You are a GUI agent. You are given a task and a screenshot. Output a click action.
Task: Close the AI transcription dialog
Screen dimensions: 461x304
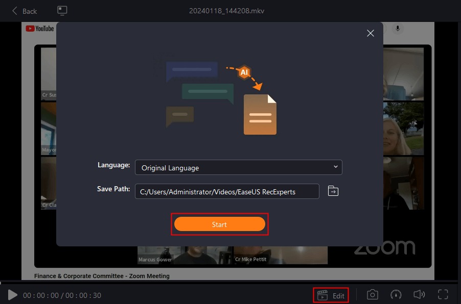point(371,33)
